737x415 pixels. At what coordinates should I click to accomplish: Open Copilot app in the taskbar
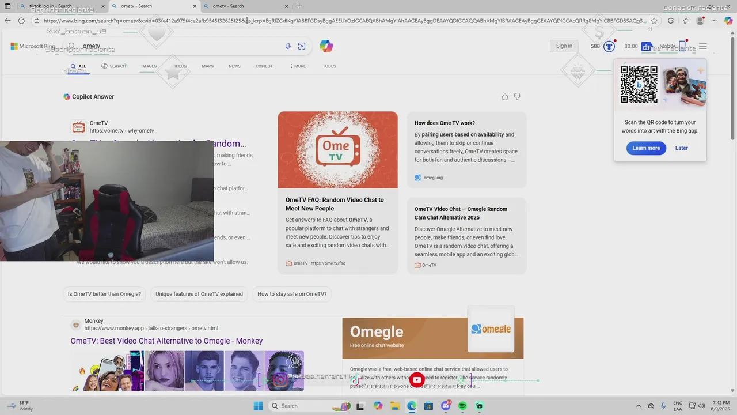(378, 406)
